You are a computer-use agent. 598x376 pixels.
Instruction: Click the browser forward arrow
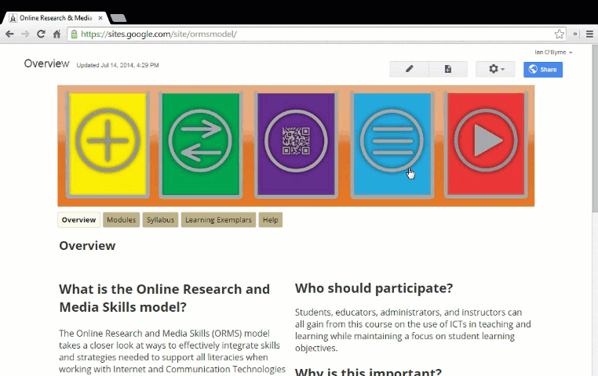[x=25, y=34]
